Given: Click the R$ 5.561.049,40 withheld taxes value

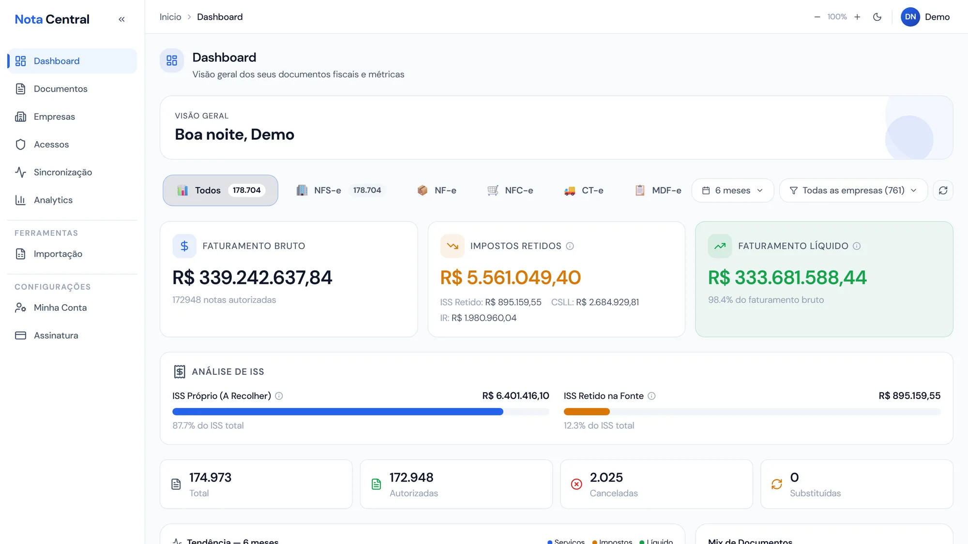Looking at the screenshot, I should pyautogui.click(x=510, y=278).
